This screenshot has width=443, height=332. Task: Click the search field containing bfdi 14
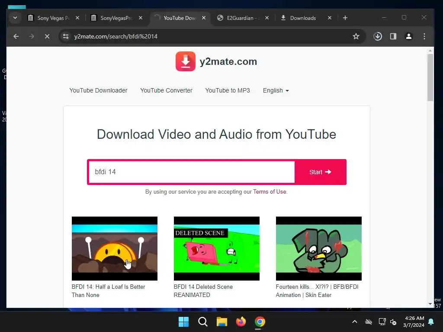pos(192,172)
